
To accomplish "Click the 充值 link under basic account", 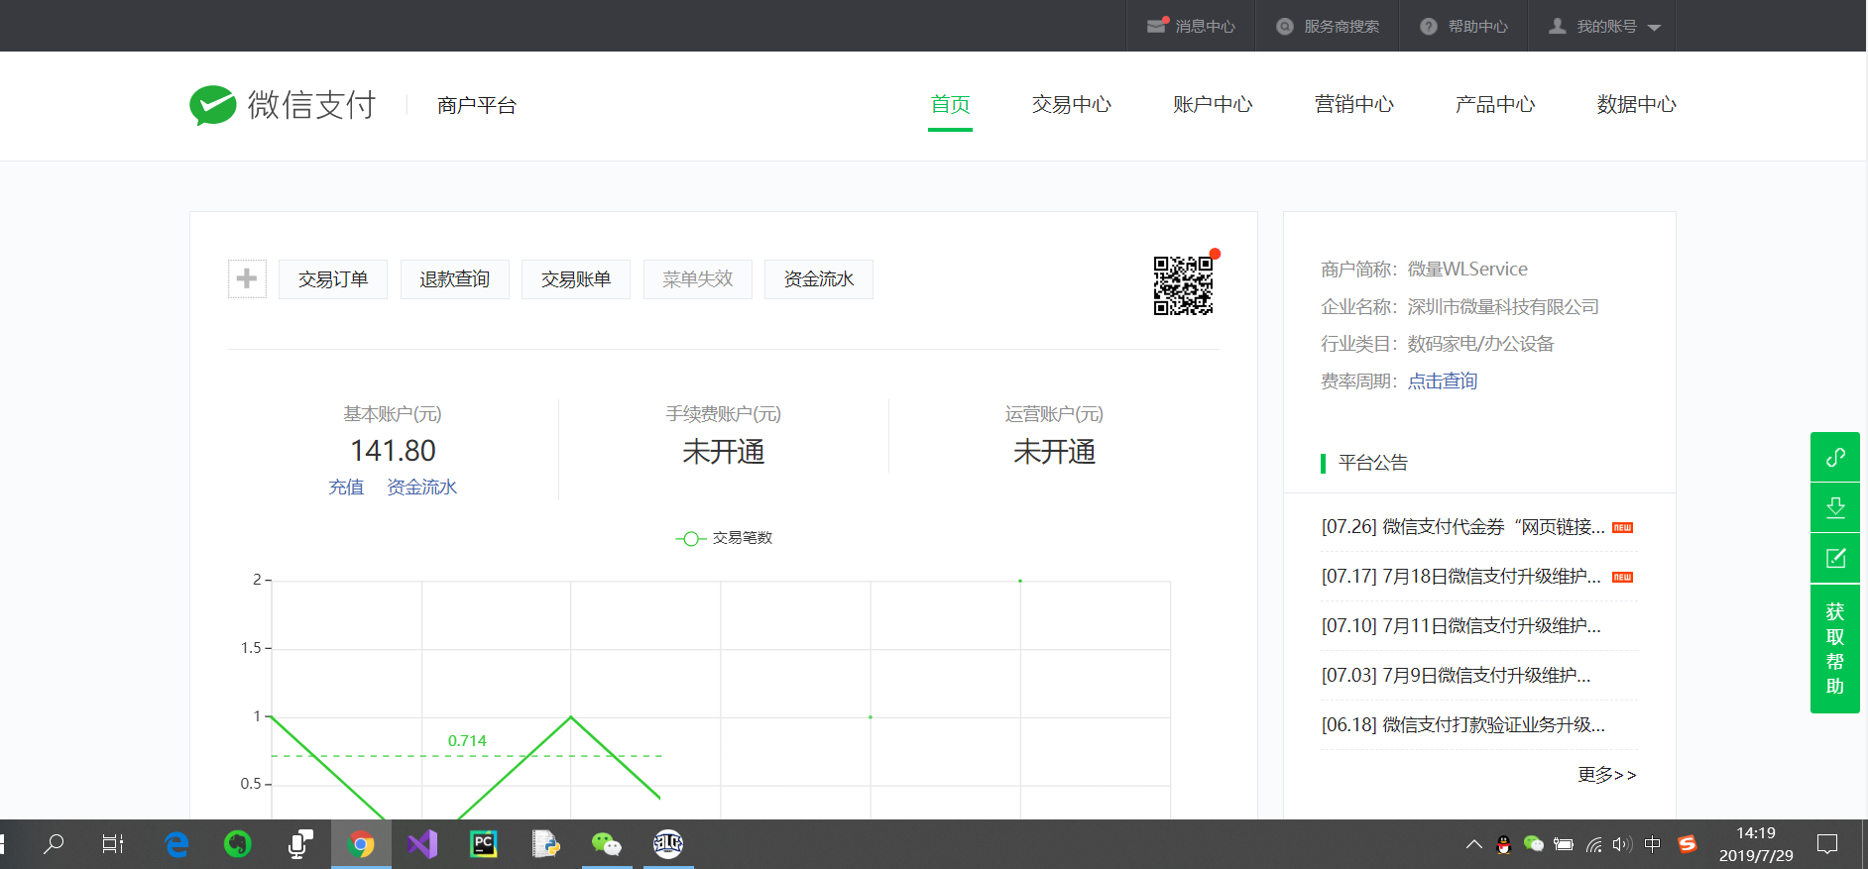I will (x=346, y=488).
